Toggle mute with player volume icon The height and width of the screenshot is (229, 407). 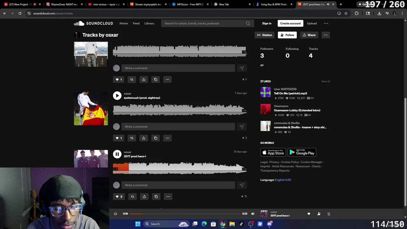253,214
